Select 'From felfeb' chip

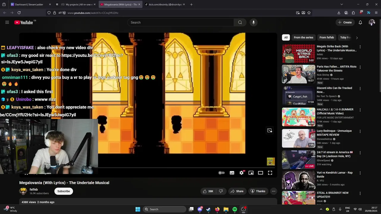point(327,37)
